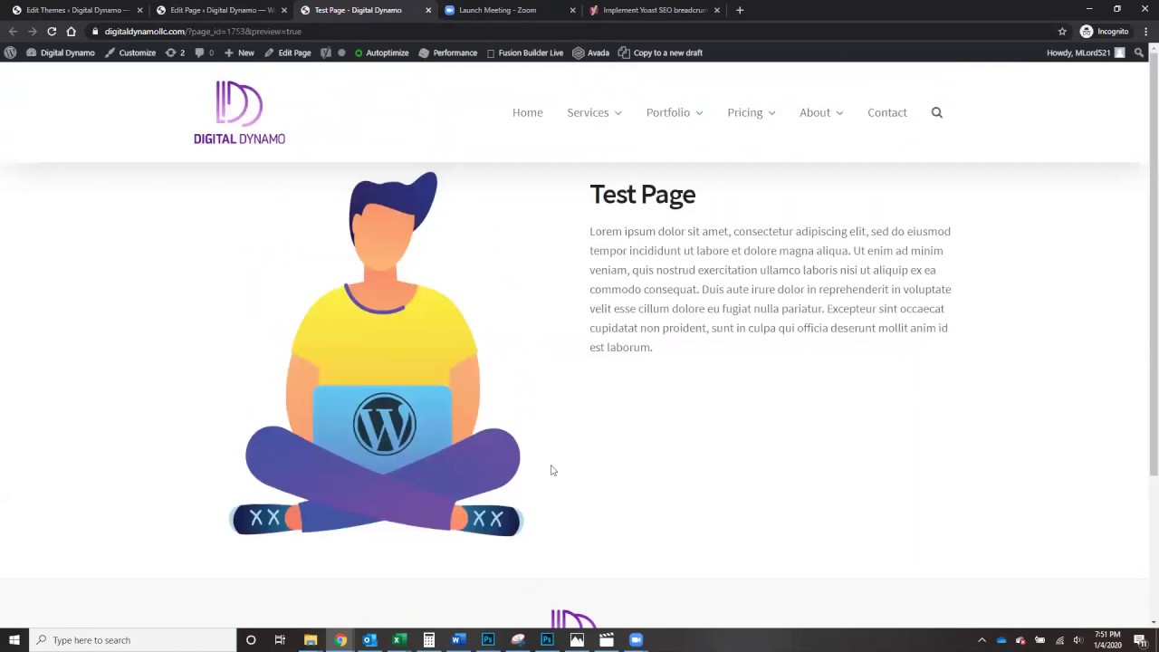Open the comments bubble in admin bar

click(x=204, y=53)
